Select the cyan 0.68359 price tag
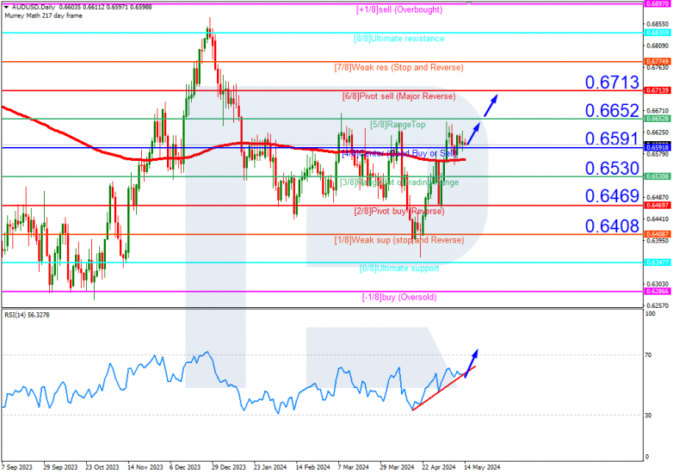673x474 pixels. pyautogui.click(x=658, y=33)
